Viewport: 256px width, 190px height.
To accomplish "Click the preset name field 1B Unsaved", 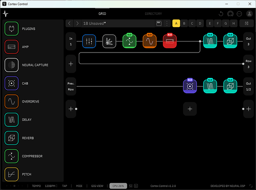I will (118, 23).
